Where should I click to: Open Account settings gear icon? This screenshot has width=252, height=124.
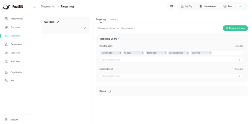(x=6, y=120)
